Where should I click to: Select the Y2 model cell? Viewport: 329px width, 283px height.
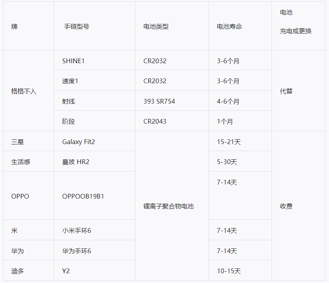click(67, 270)
